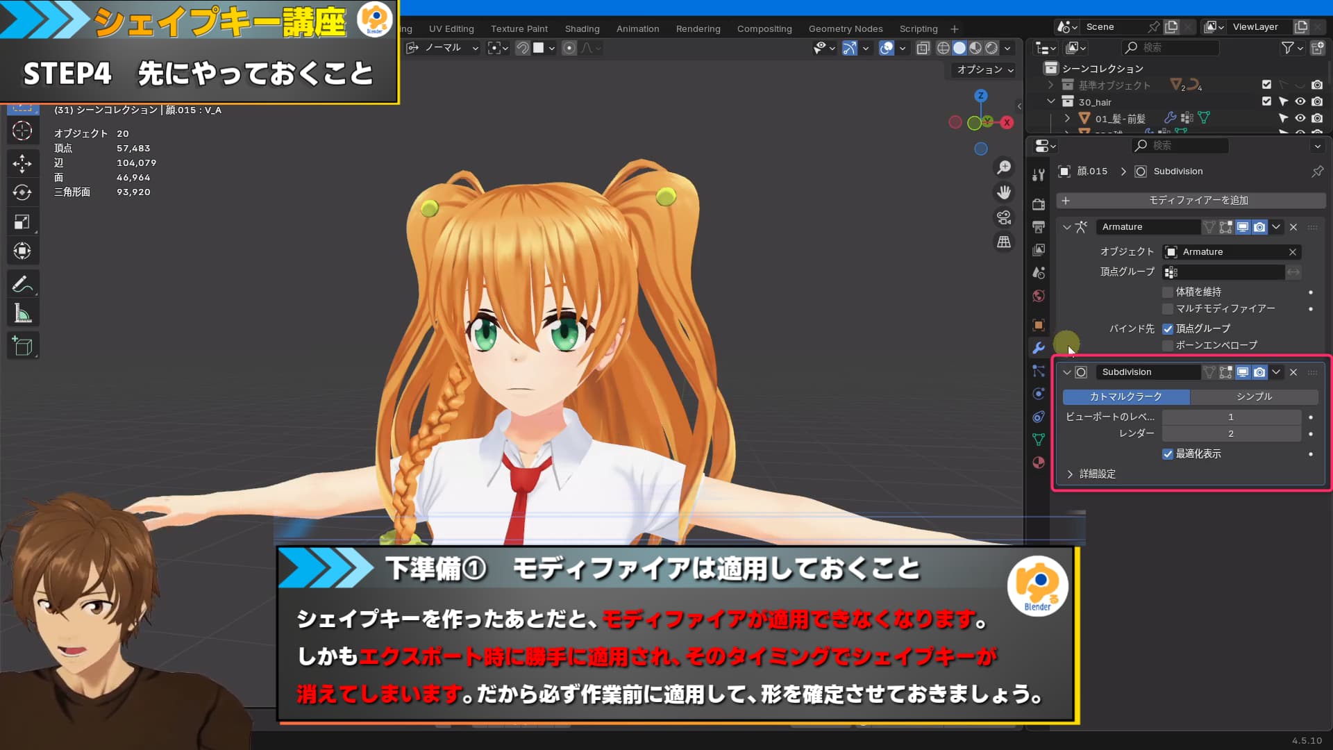Open the Physics properties tab
Screen dimensions: 1333x750
pos(1039,394)
